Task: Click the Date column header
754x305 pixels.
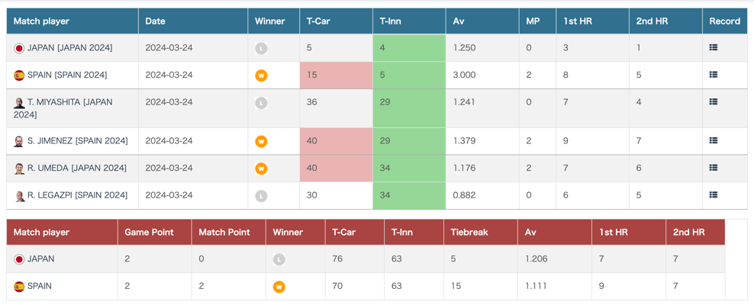Action: [155, 21]
